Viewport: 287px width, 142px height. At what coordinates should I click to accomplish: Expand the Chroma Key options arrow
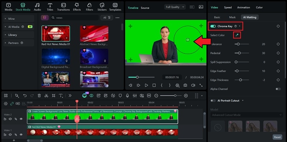click(240, 26)
